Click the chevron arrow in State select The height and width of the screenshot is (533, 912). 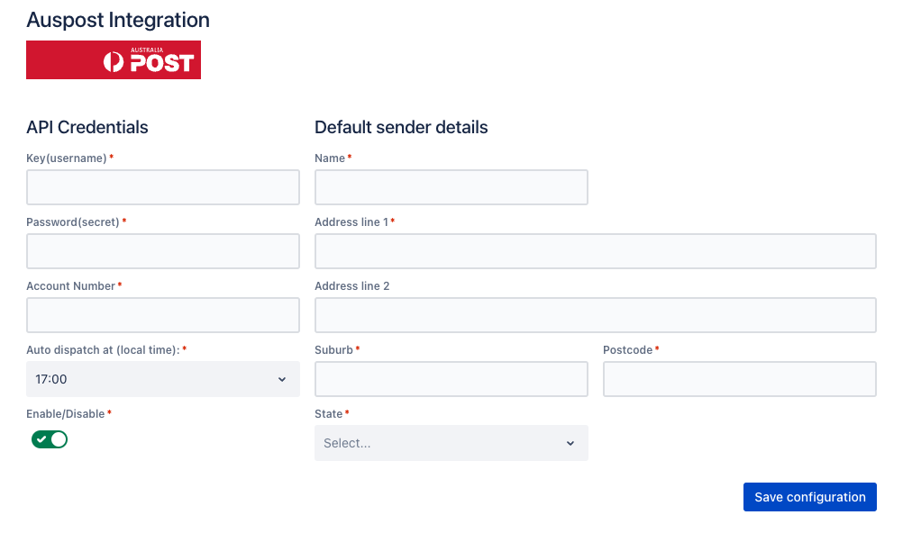(570, 444)
